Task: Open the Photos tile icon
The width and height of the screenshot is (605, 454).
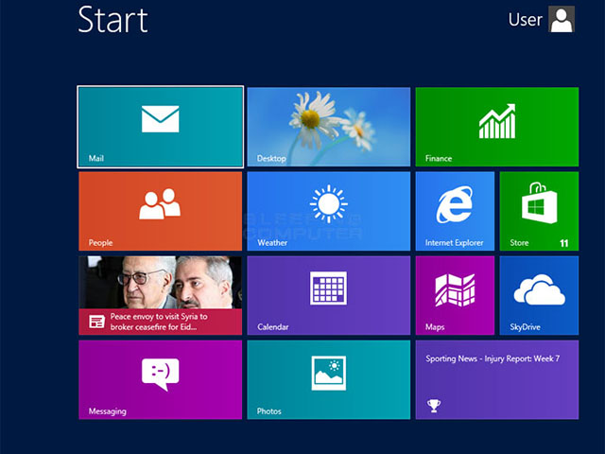Action: point(328,373)
